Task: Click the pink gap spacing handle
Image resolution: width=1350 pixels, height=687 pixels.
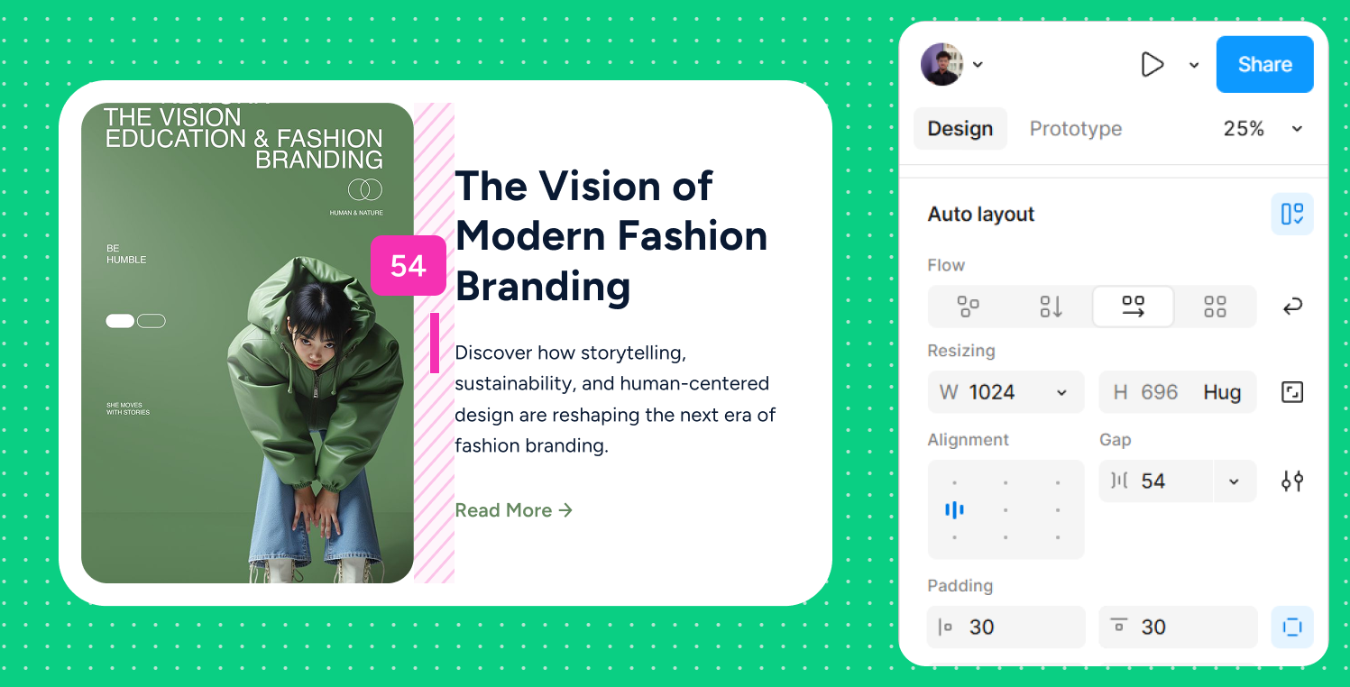Action: [x=435, y=343]
